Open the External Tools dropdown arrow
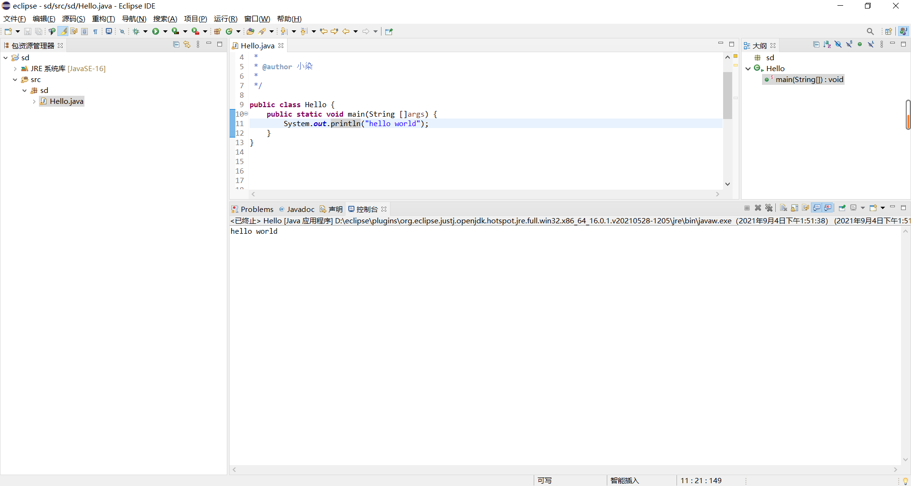Image resolution: width=911 pixels, height=486 pixels. pos(205,31)
